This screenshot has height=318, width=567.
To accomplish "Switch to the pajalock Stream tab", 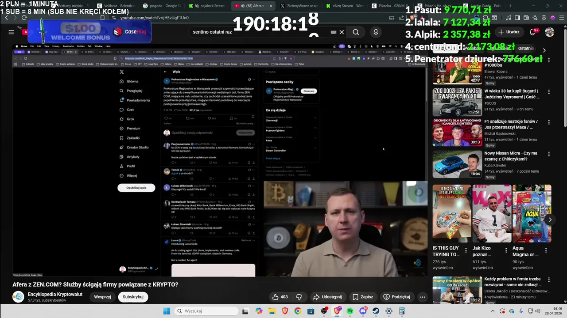I will [207, 6].
